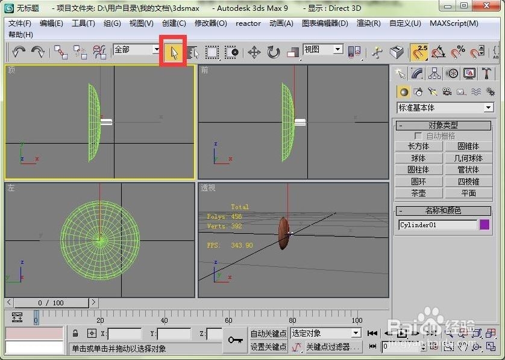Click the Bind to Space Warp tool
The height and width of the screenshot is (360, 505).
point(99,52)
